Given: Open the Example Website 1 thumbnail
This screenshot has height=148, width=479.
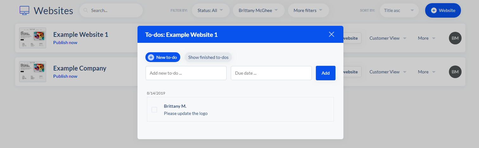Looking at the screenshot, I should pyautogui.click(x=33, y=38).
